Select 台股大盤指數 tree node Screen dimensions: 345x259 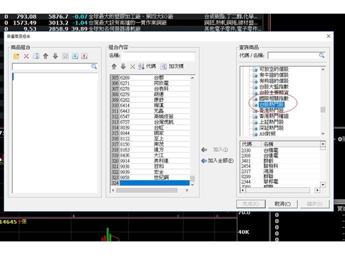[273, 87]
